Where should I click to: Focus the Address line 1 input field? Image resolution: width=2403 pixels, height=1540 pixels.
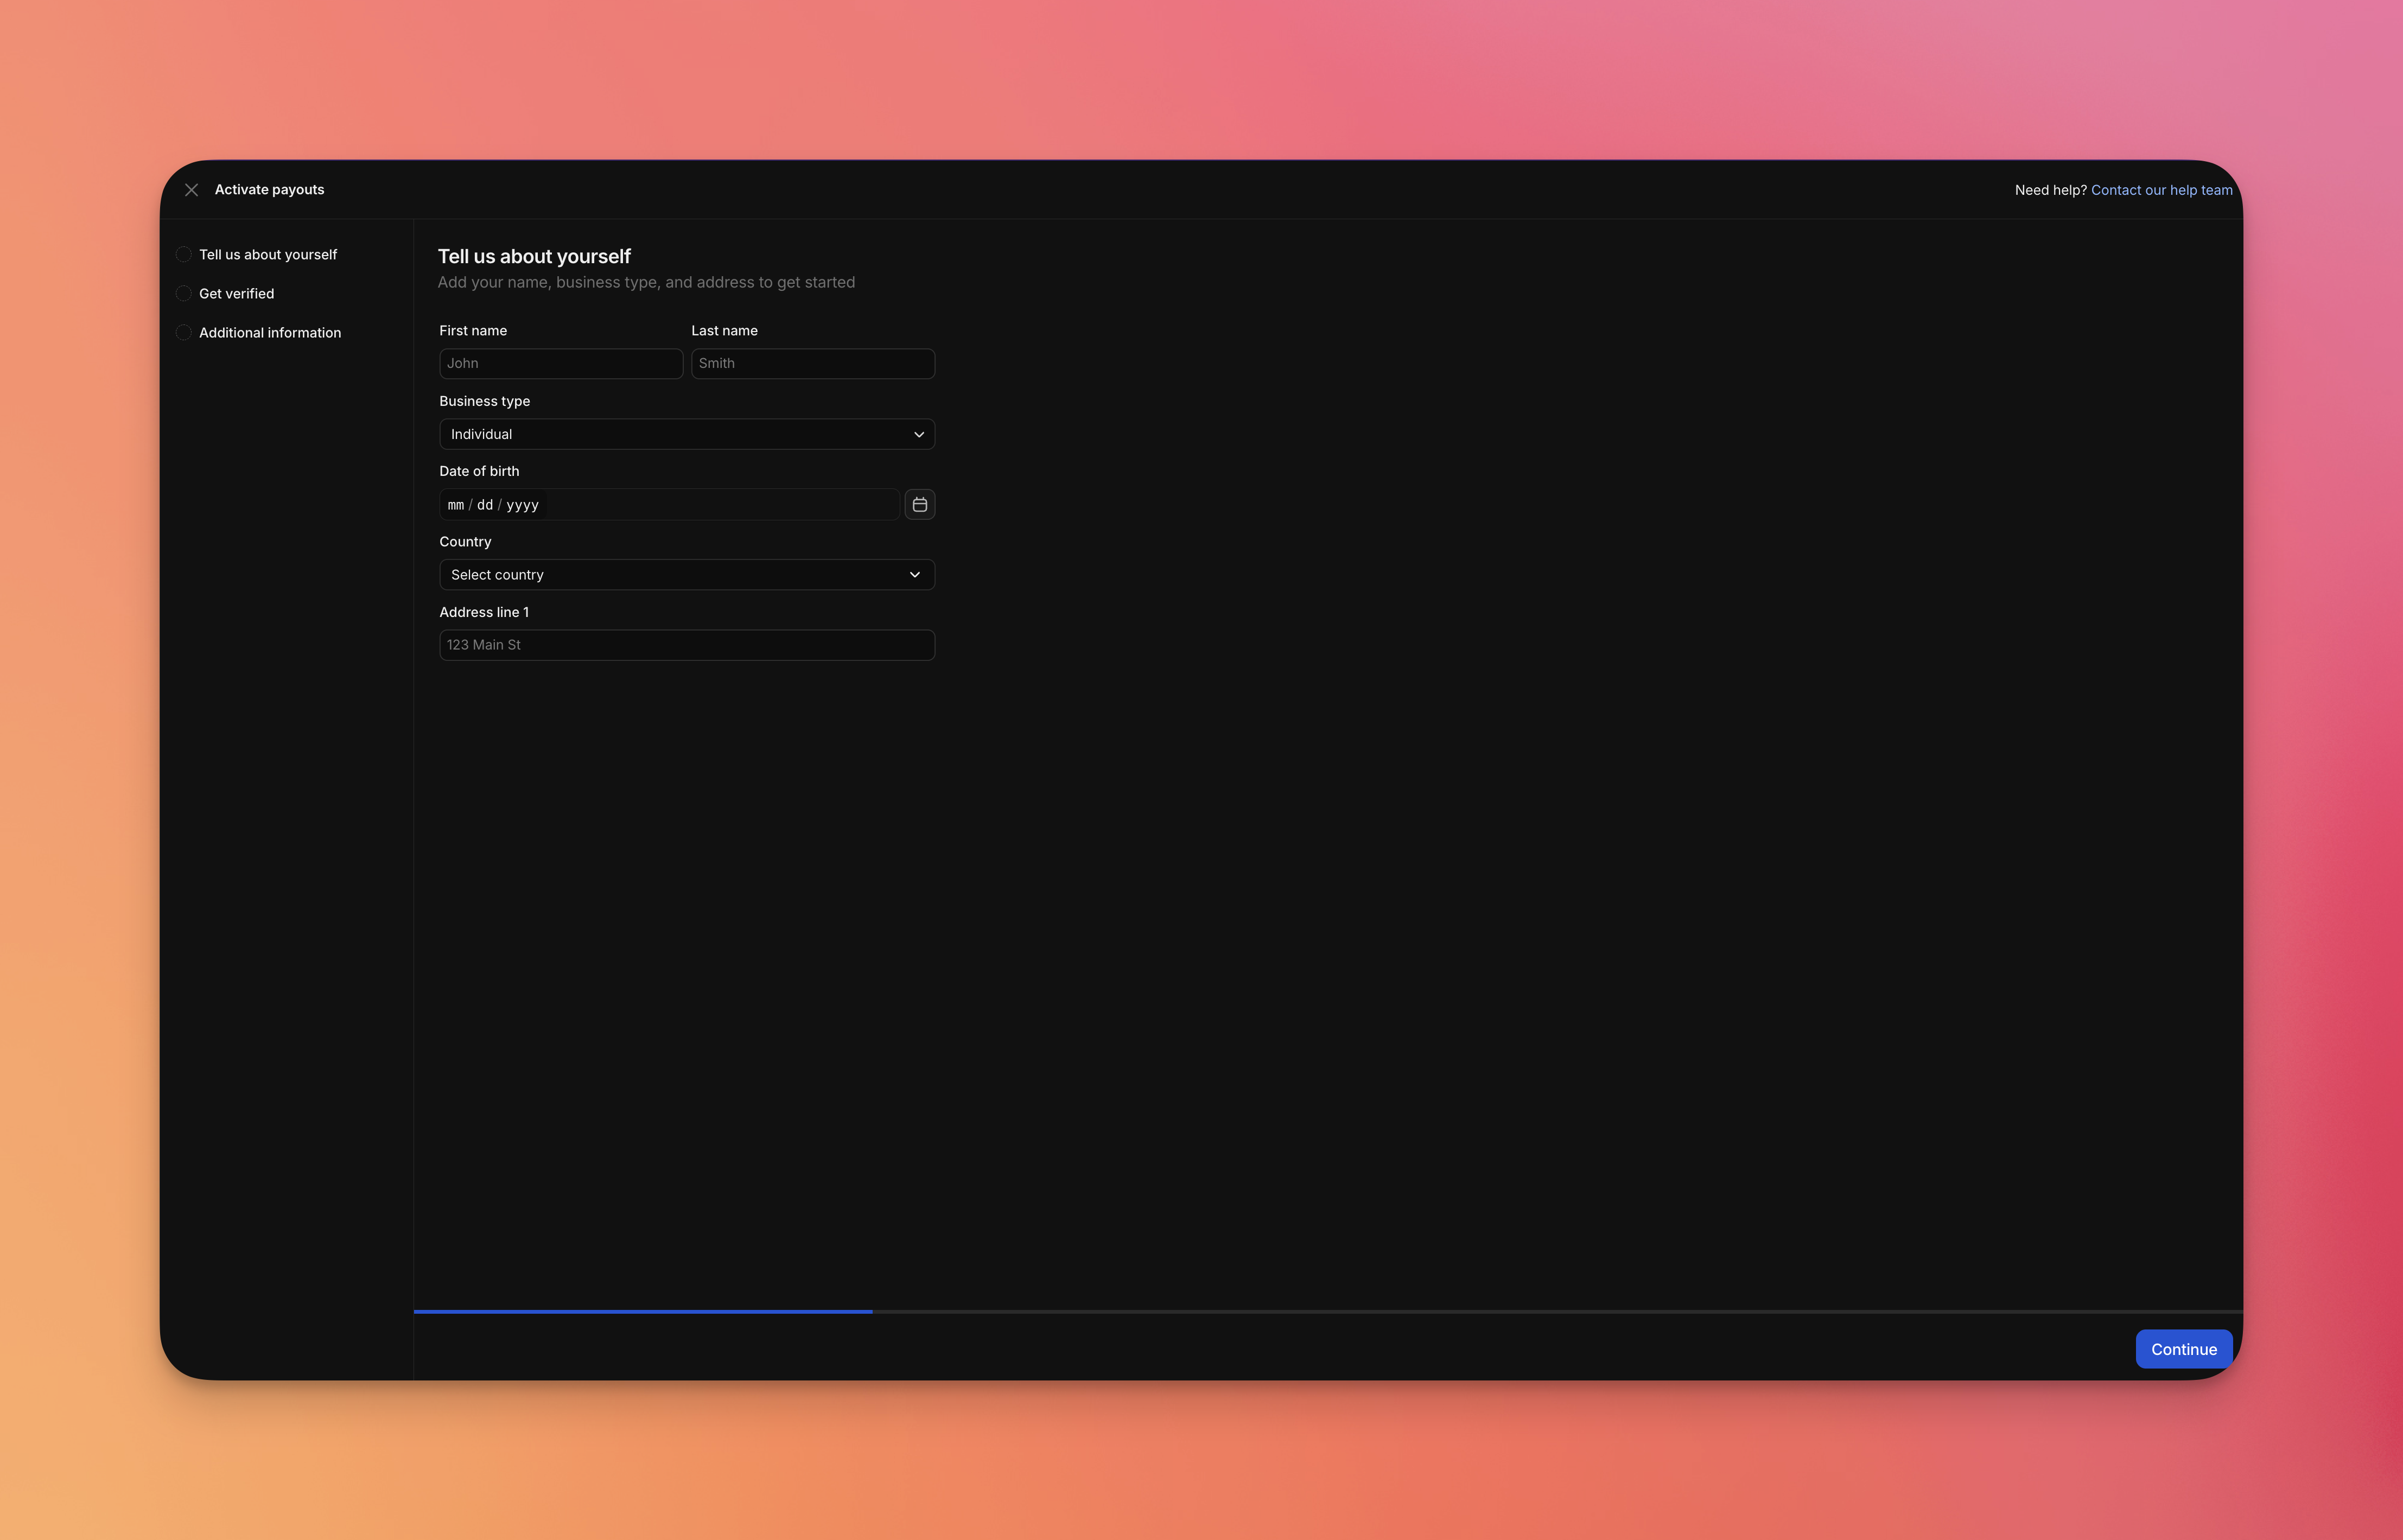(x=686, y=645)
